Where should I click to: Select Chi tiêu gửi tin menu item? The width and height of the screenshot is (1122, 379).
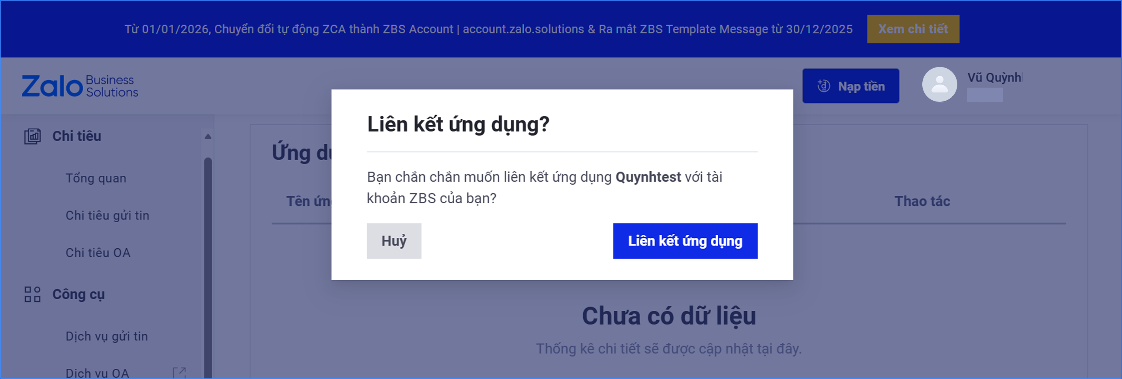[x=107, y=216]
